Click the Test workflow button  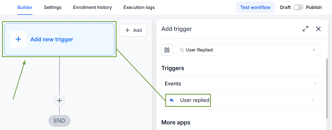point(255,7)
